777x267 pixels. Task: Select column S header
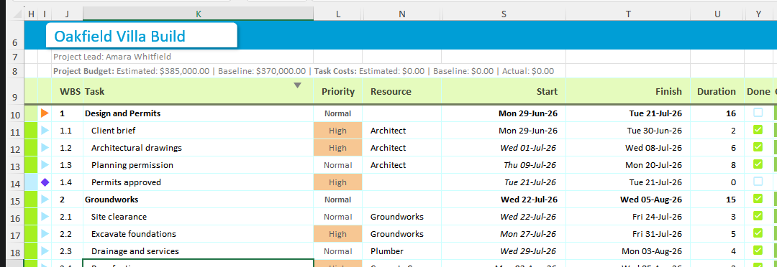point(504,14)
